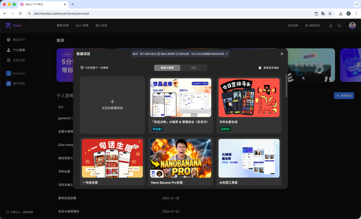Image resolution: width=361 pixels, height=219 pixels.
Task: Switch to 网页 tab
Action: point(194,68)
